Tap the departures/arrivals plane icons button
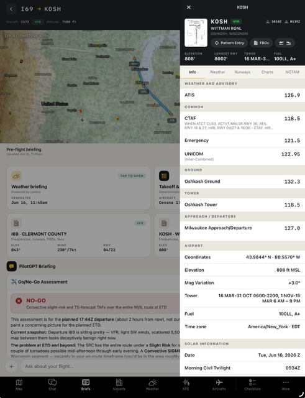The width and height of the screenshot is (305, 398). [x=285, y=43]
